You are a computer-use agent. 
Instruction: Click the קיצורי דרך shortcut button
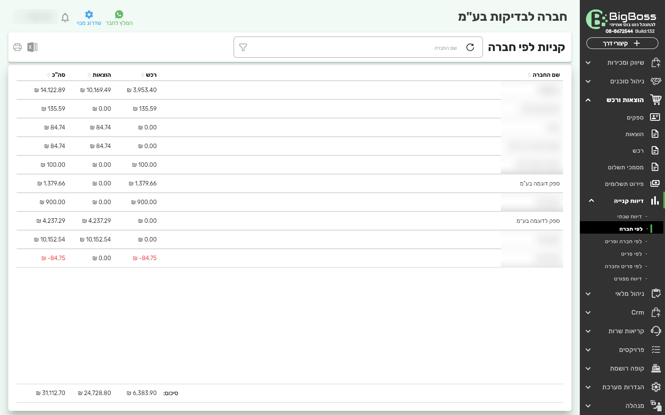(622, 43)
